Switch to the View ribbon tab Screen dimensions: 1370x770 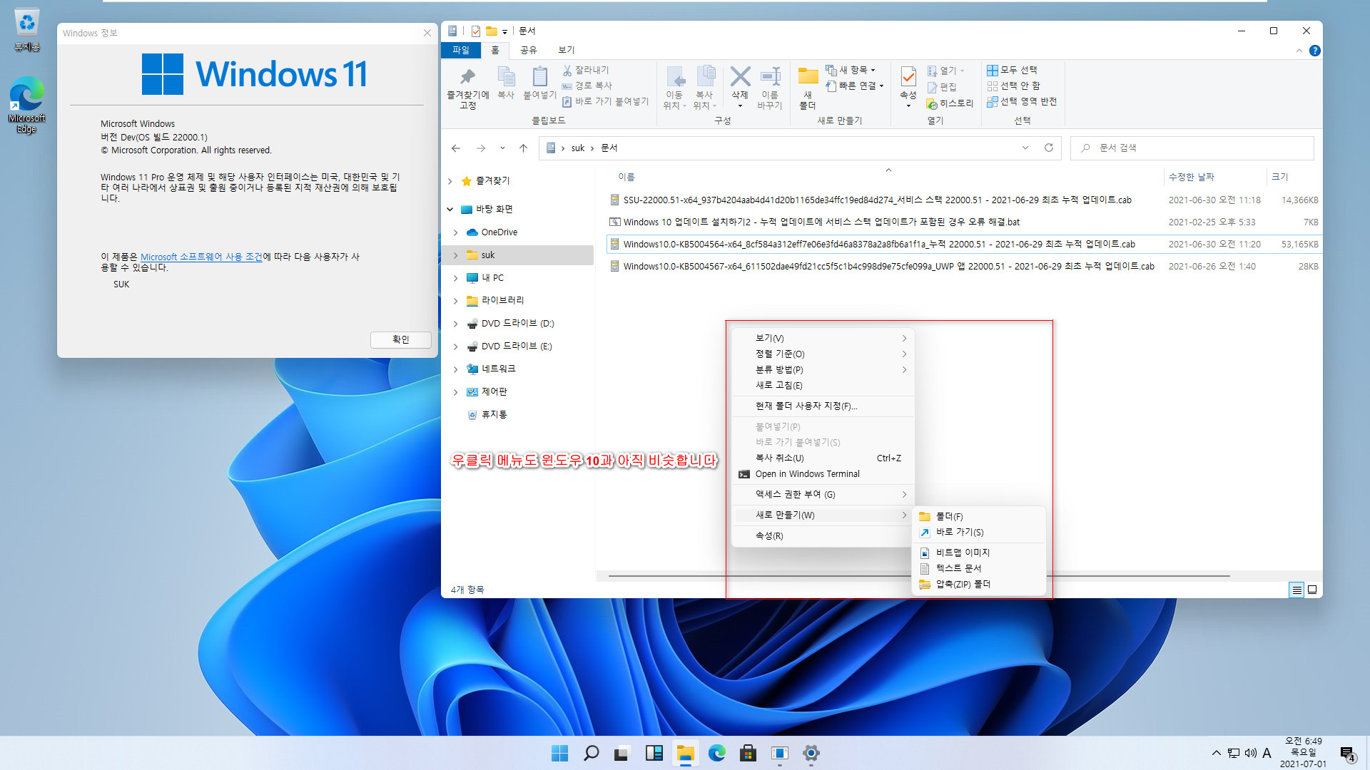pos(567,50)
